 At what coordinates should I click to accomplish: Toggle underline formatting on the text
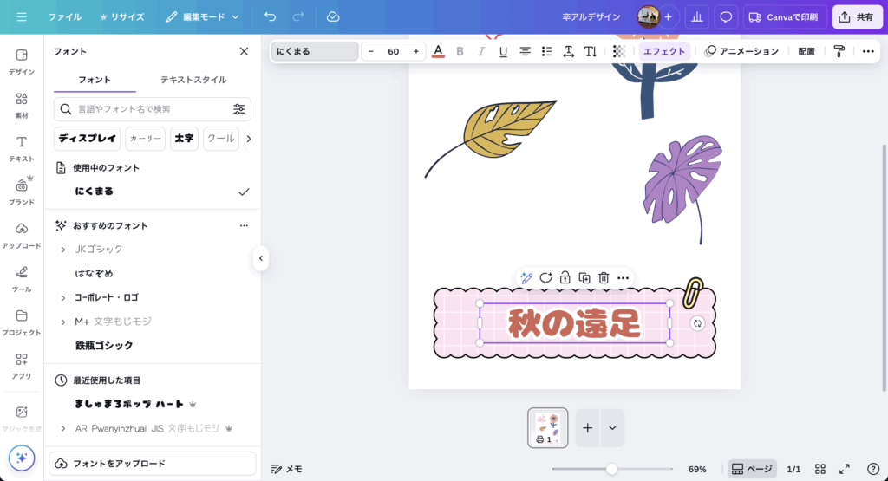503,51
